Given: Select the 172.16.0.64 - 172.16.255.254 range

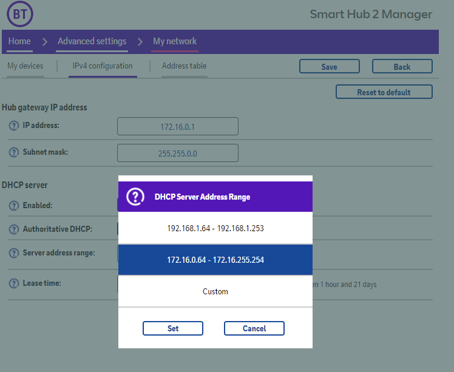Looking at the screenshot, I should [x=215, y=260].
